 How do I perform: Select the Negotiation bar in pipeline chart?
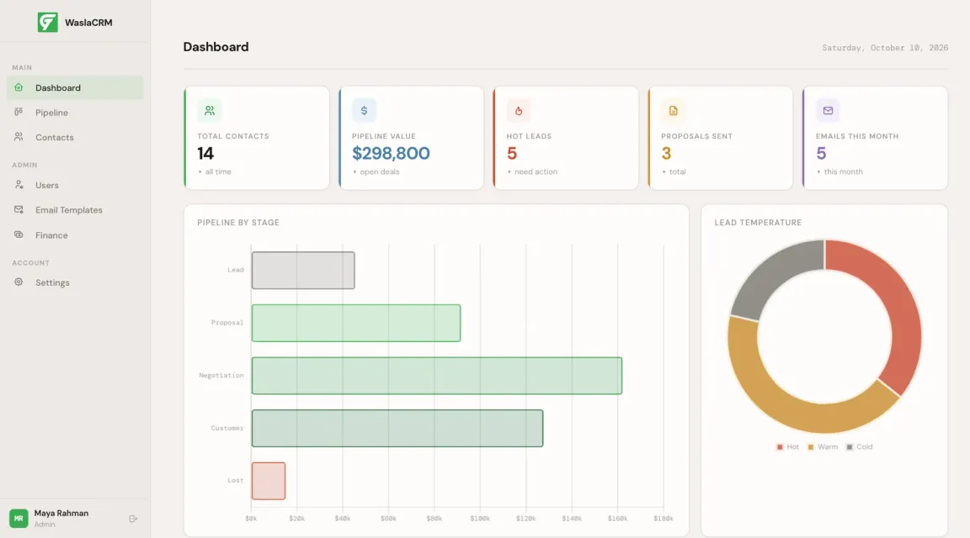coord(437,376)
